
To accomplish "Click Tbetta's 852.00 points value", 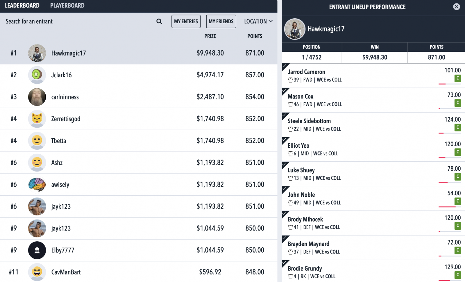I will (255, 141).
